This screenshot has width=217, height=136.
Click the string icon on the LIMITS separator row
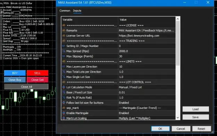(64, 61)
